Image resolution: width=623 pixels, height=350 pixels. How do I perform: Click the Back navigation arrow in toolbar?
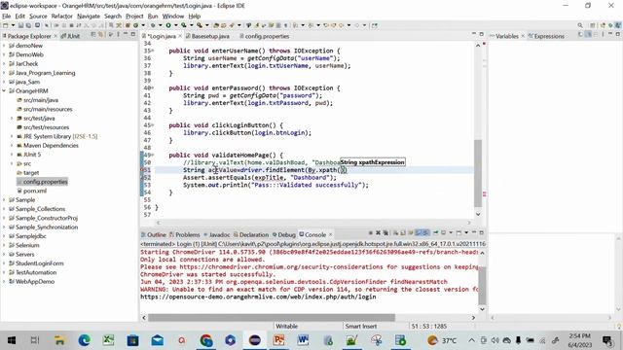341,25
